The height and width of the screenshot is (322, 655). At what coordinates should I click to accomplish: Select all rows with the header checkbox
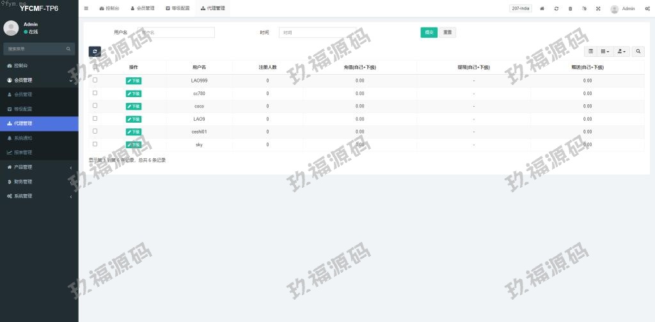click(95, 66)
